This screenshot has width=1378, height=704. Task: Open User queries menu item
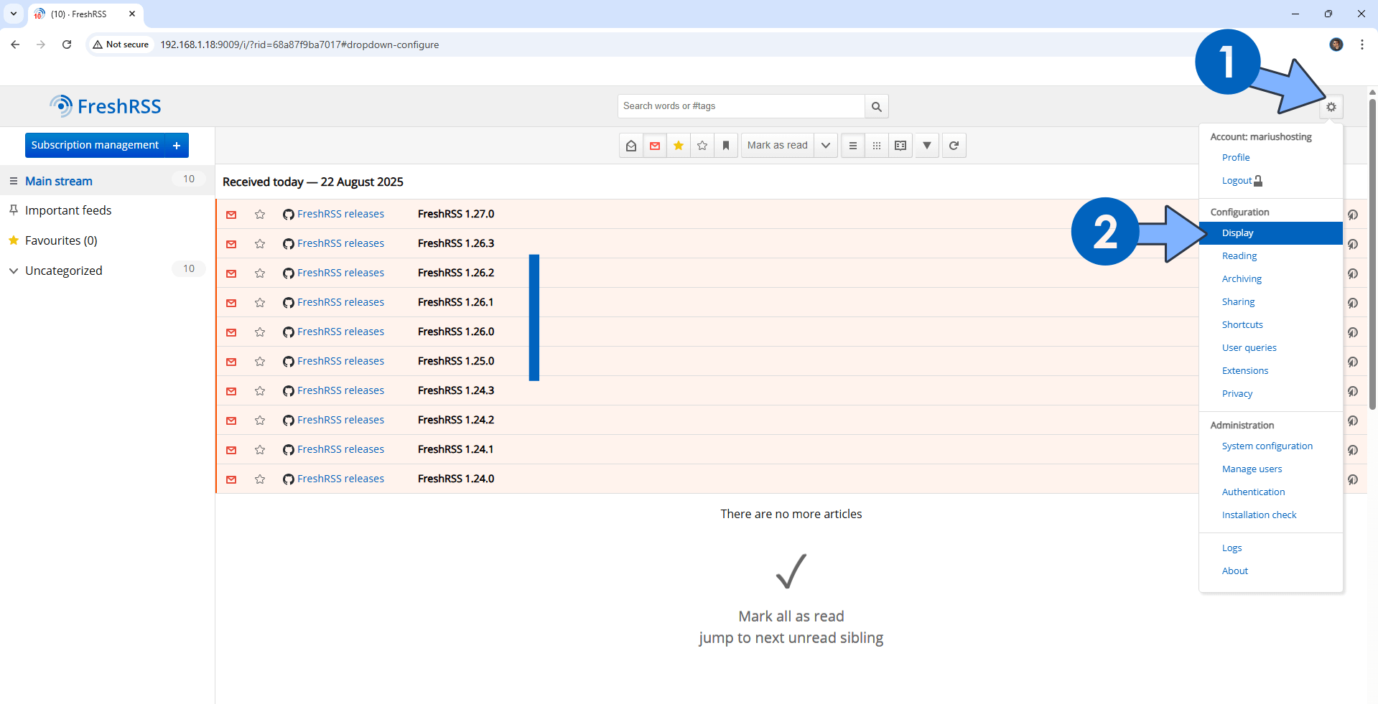tap(1249, 348)
